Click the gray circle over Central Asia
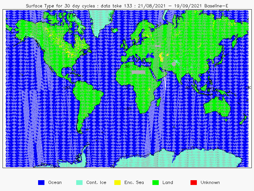The image size is (254, 191). 174,64
